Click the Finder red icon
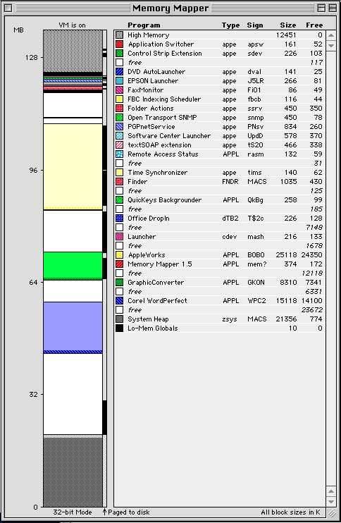341x523 pixels. [x=119, y=182]
